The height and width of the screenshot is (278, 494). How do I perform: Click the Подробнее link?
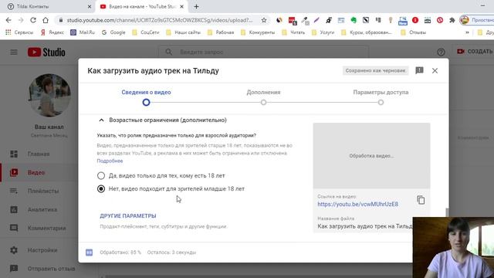click(110, 161)
